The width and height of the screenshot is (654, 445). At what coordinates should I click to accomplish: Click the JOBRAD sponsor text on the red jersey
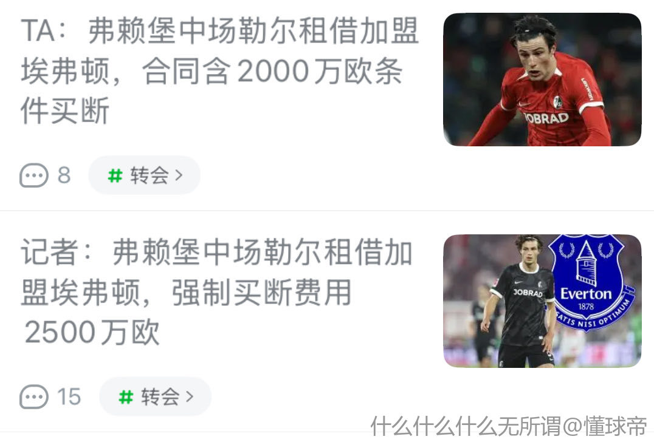coord(546,118)
